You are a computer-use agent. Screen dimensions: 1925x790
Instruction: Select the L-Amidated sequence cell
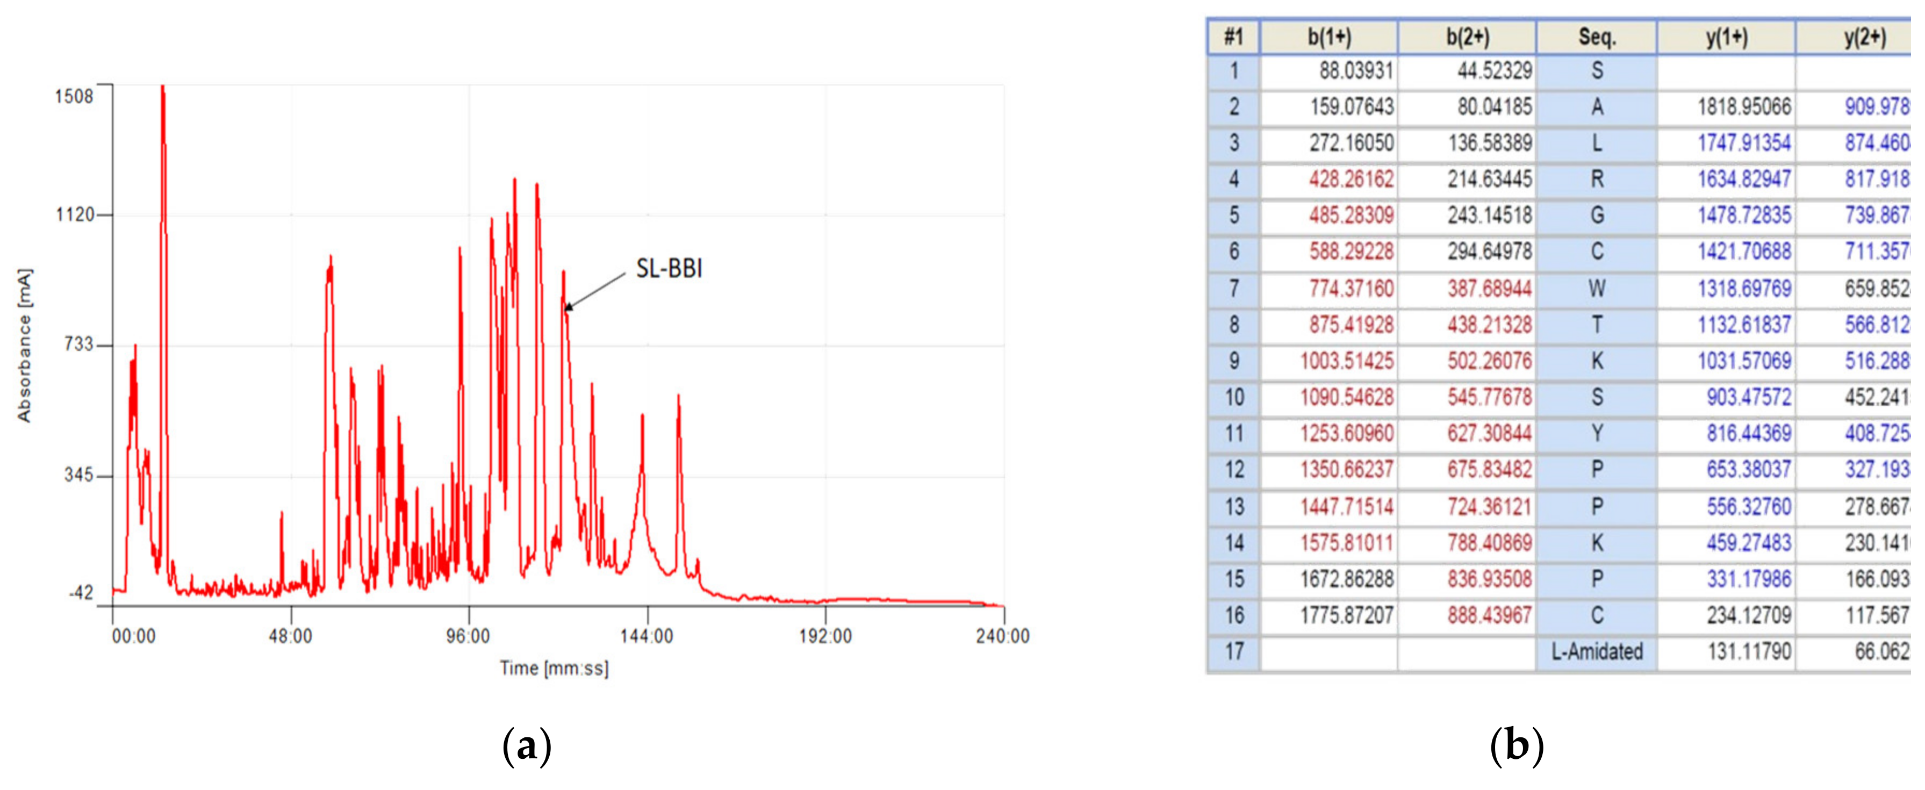(x=1596, y=652)
